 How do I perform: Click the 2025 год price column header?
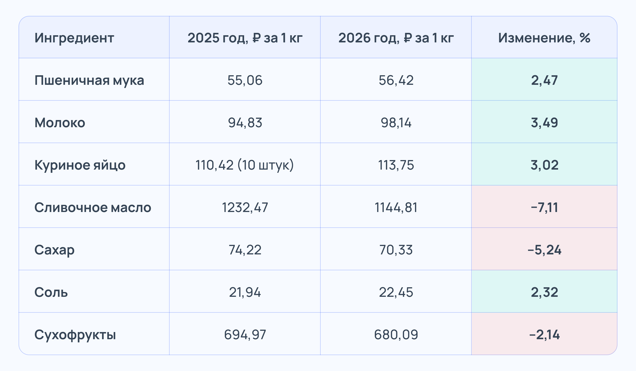(x=245, y=38)
